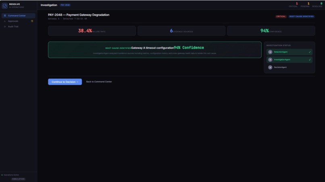Screen dimensions: 325x182
Task: Click the Pending counter in top bar
Action: click(x=305, y=5)
